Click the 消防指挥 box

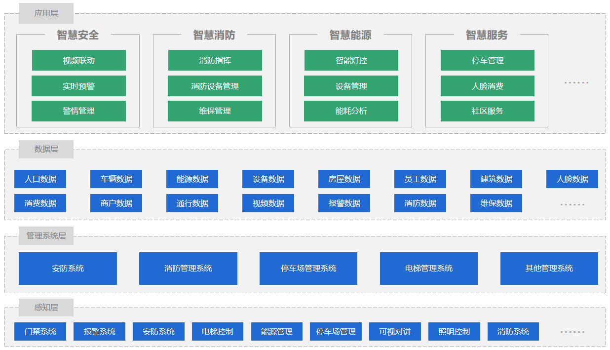click(x=215, y=60)
